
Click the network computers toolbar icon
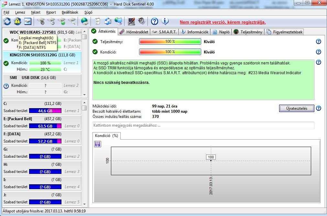[x=118, y=21]
